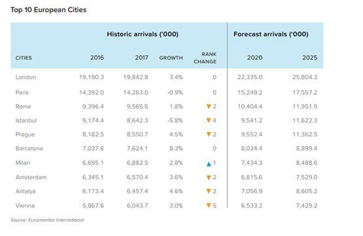Screen dimensions: 363x236
Task: Click Paris 2017 arrivals value 14,263.0
Action: click(136, 92)
